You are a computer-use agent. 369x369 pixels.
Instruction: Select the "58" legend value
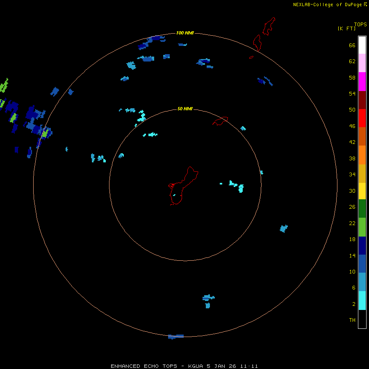(x=352, y=77)
